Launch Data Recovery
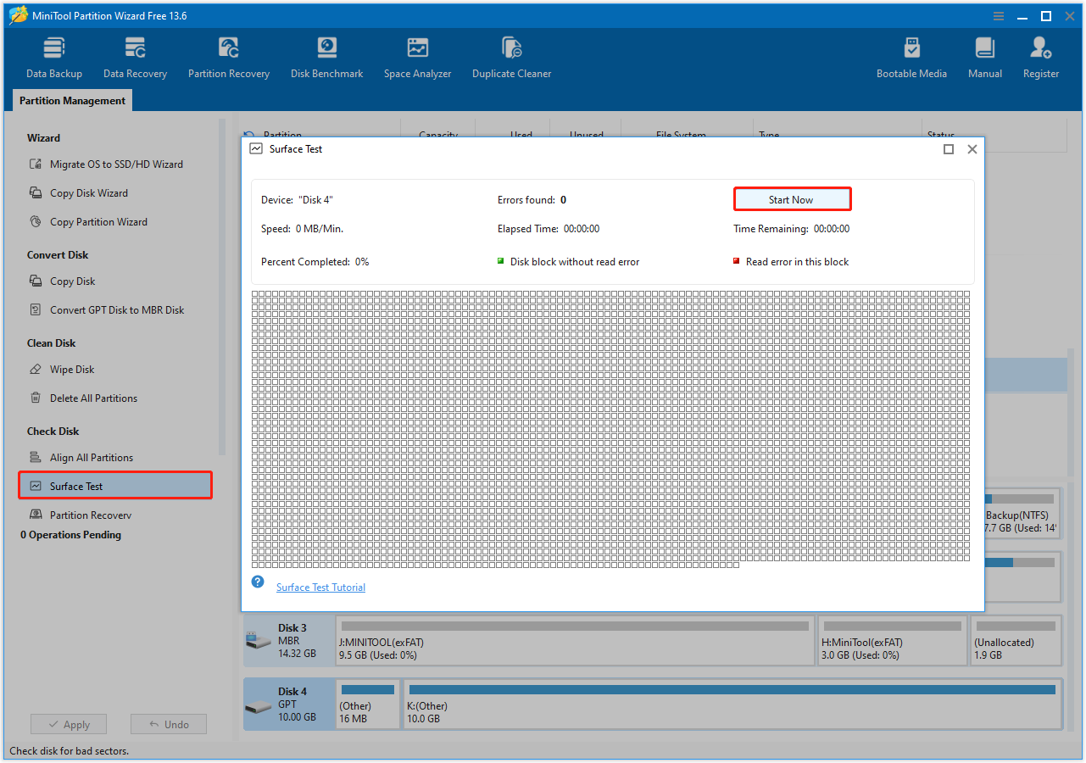The height and width of the screenshot is (763, 1086). pos(135,55)
